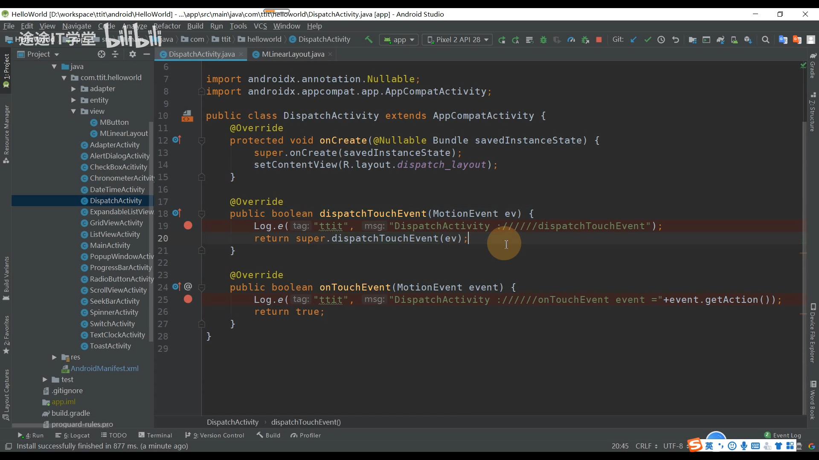The height and width of the screenshot is (460, 819).
Task: Click Git Revert arrow icon
Action: click(675, 40)
